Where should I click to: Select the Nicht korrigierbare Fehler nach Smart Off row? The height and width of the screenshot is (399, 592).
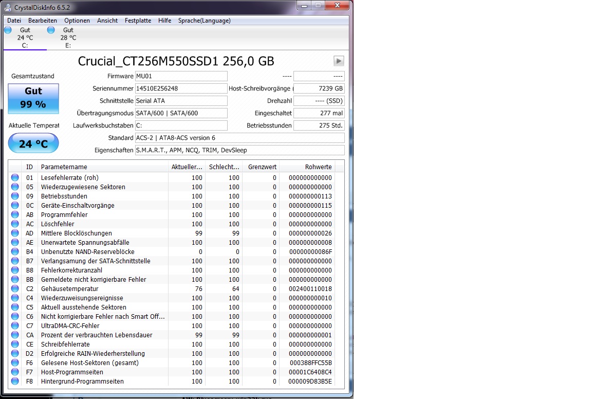[x=172, y=316]
